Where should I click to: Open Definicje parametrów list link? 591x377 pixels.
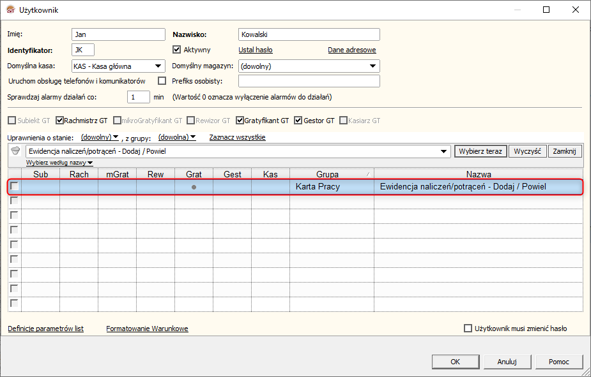pos(45,329)
